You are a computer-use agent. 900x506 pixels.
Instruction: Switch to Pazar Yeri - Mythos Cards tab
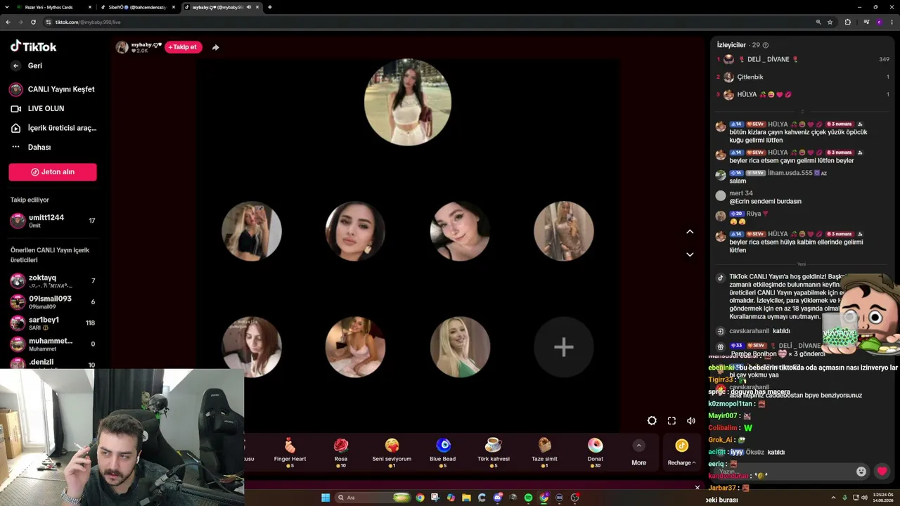coord(55,7)
